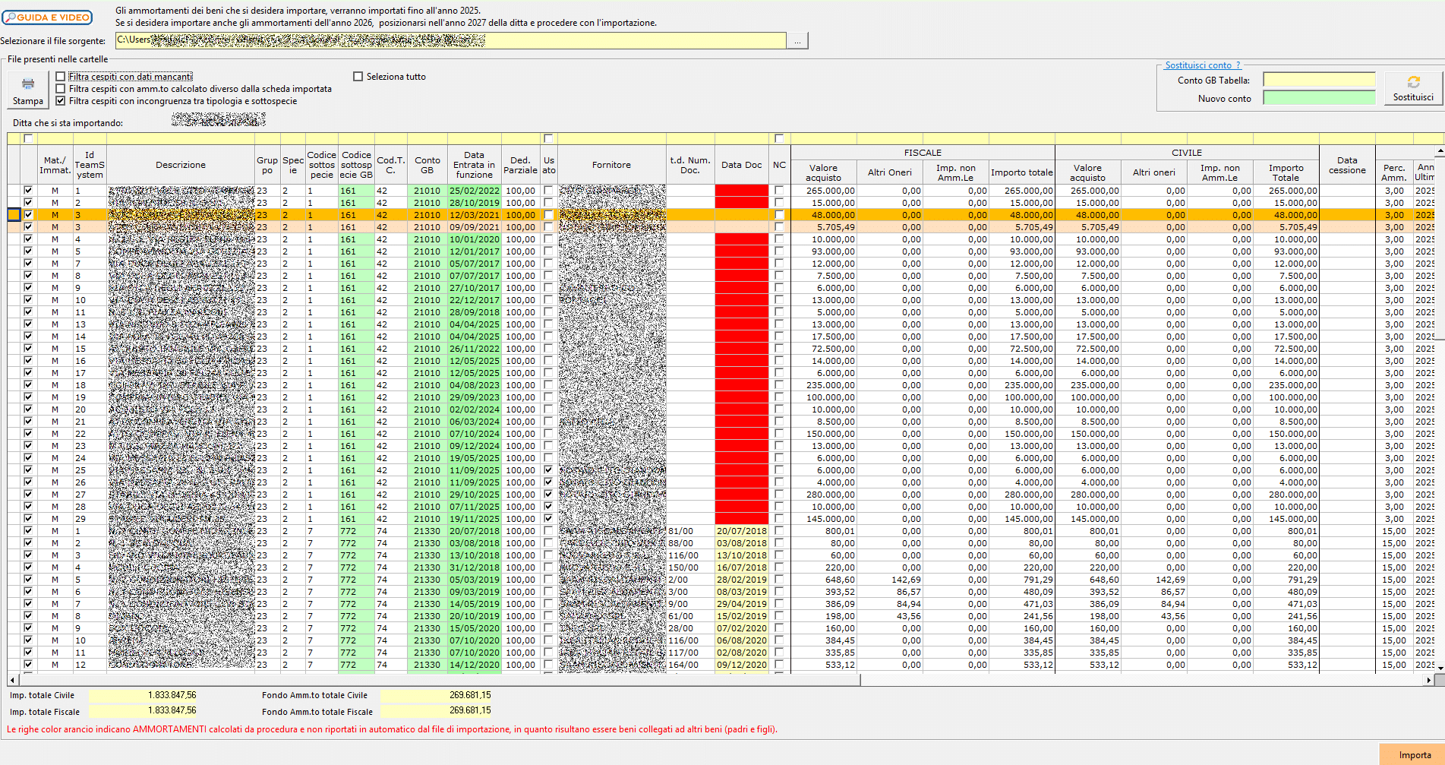Open the Guida e Video help
The width and height of the screenshot is (1445, 765).
[47, 17]
